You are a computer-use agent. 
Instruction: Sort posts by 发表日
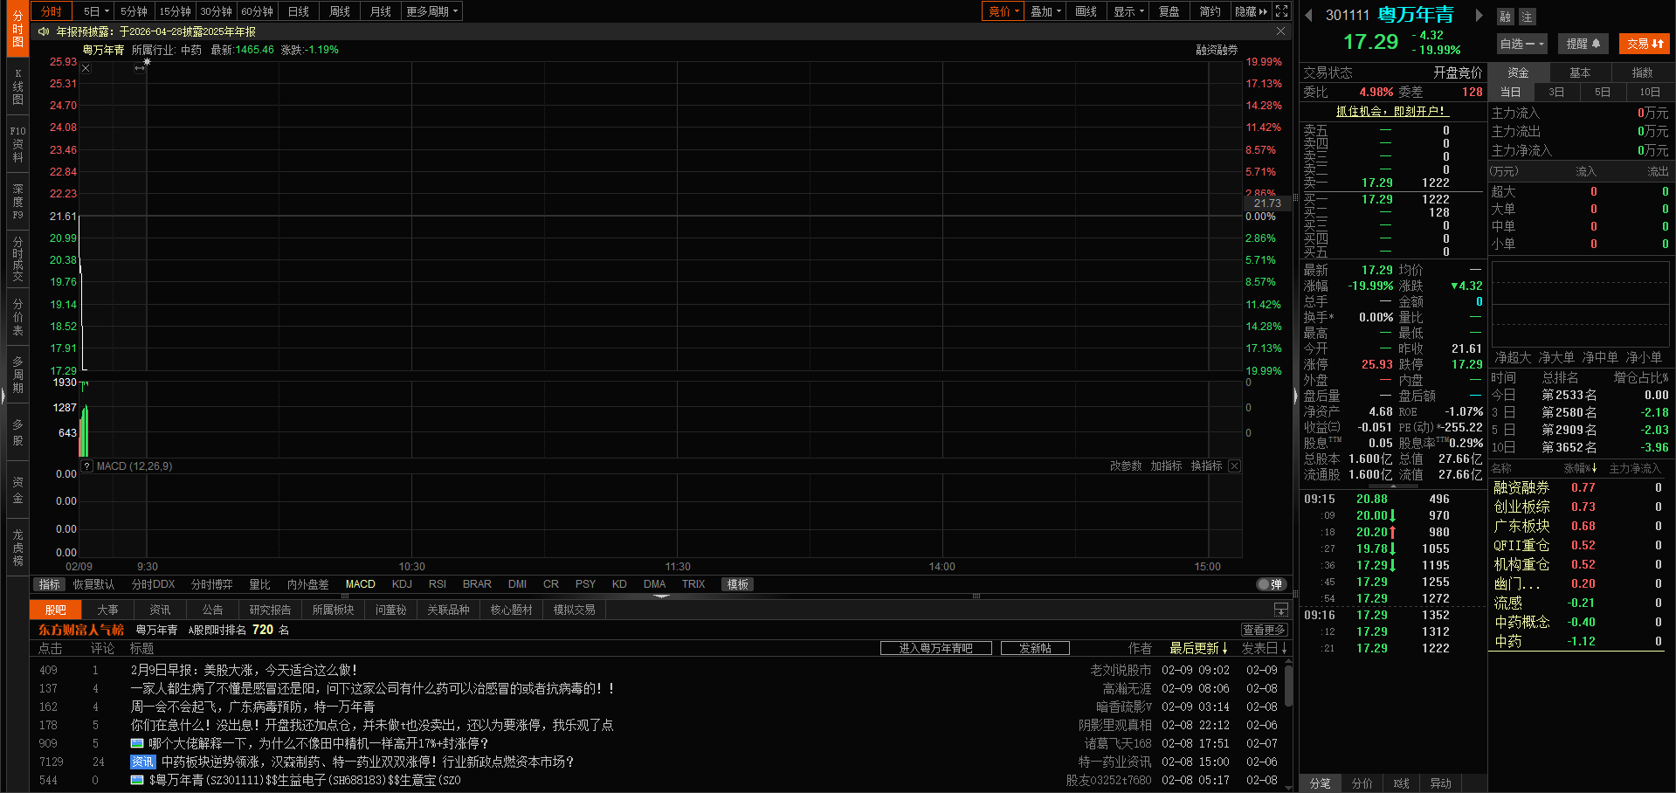tap(1264, 648)
